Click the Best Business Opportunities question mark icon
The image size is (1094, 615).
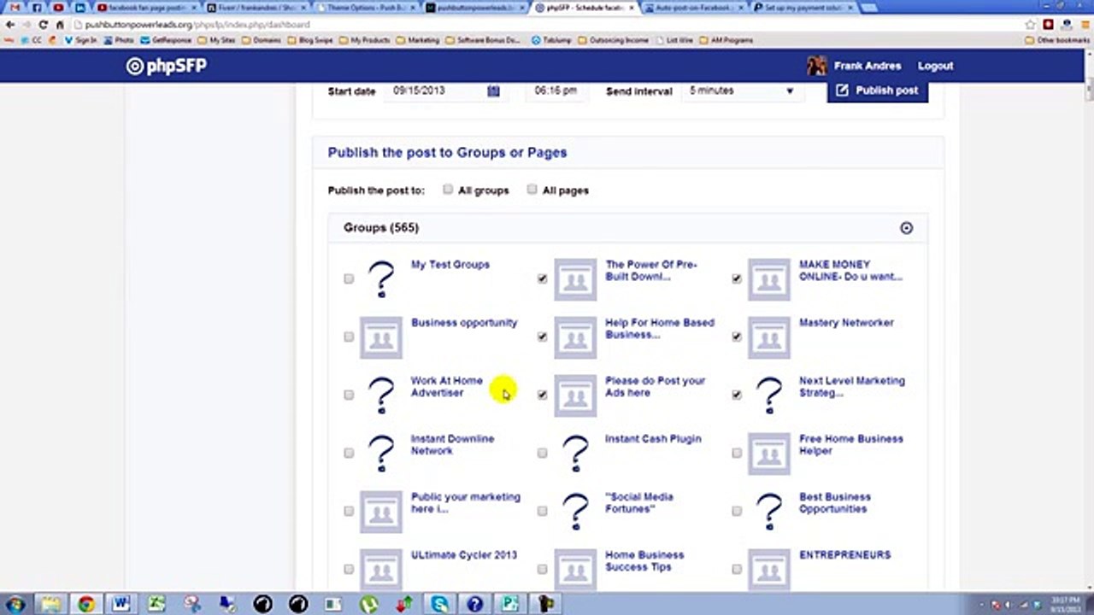[x=769, y=512]
